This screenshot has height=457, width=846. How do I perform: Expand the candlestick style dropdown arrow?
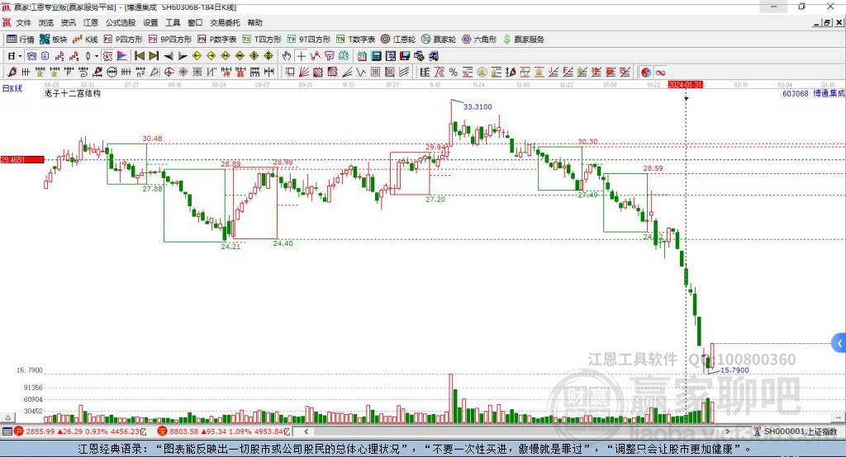(97, 56)
